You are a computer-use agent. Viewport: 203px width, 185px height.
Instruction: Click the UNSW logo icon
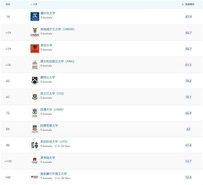tap(35, 33)
